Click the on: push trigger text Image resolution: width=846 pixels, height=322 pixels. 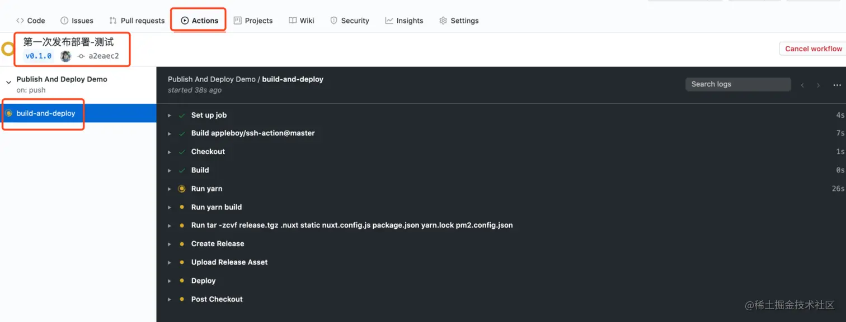31,90
